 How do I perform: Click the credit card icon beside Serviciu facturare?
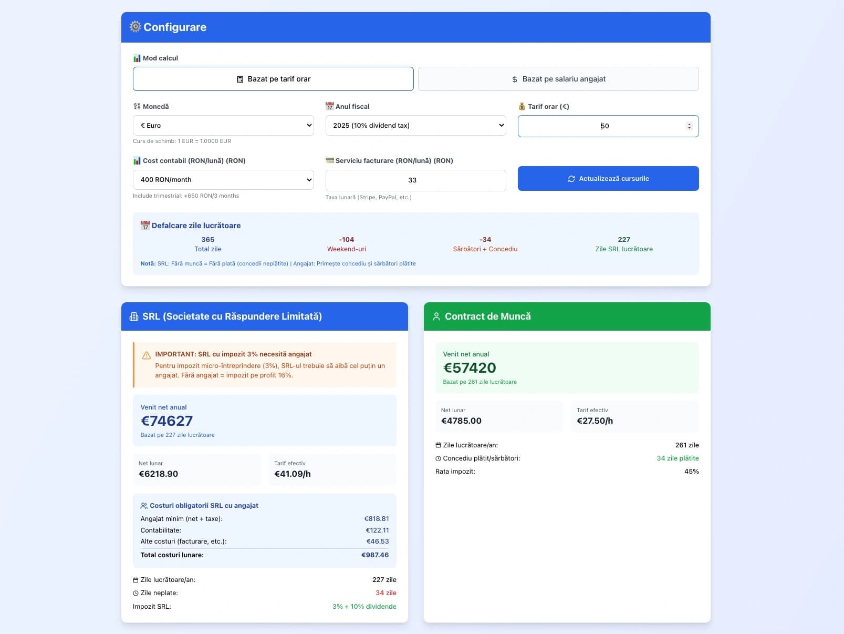pyautogui.click(x=330, y=161)
